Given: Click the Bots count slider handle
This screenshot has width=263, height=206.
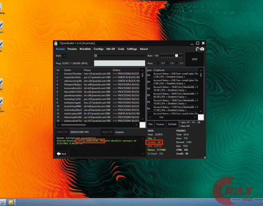Looking at the screenshot, I should [176, 56].
